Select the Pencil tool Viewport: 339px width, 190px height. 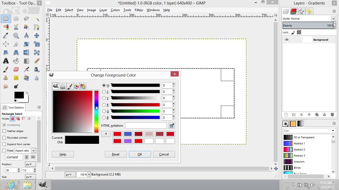[37, 61]
